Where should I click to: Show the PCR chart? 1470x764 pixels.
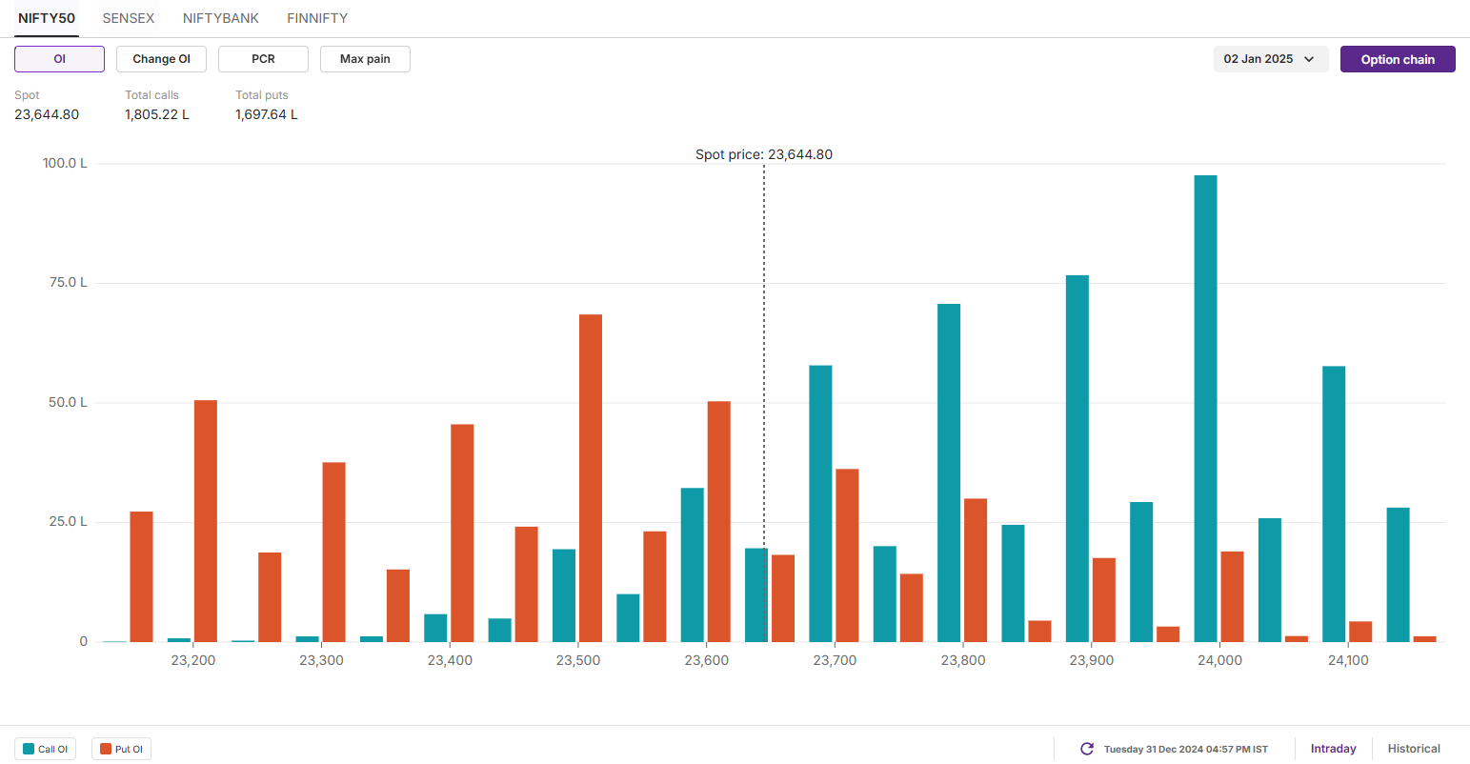coord(263,59)
